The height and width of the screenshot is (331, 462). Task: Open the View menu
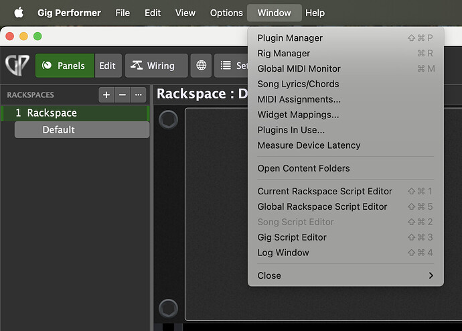(x=185, y=13)
